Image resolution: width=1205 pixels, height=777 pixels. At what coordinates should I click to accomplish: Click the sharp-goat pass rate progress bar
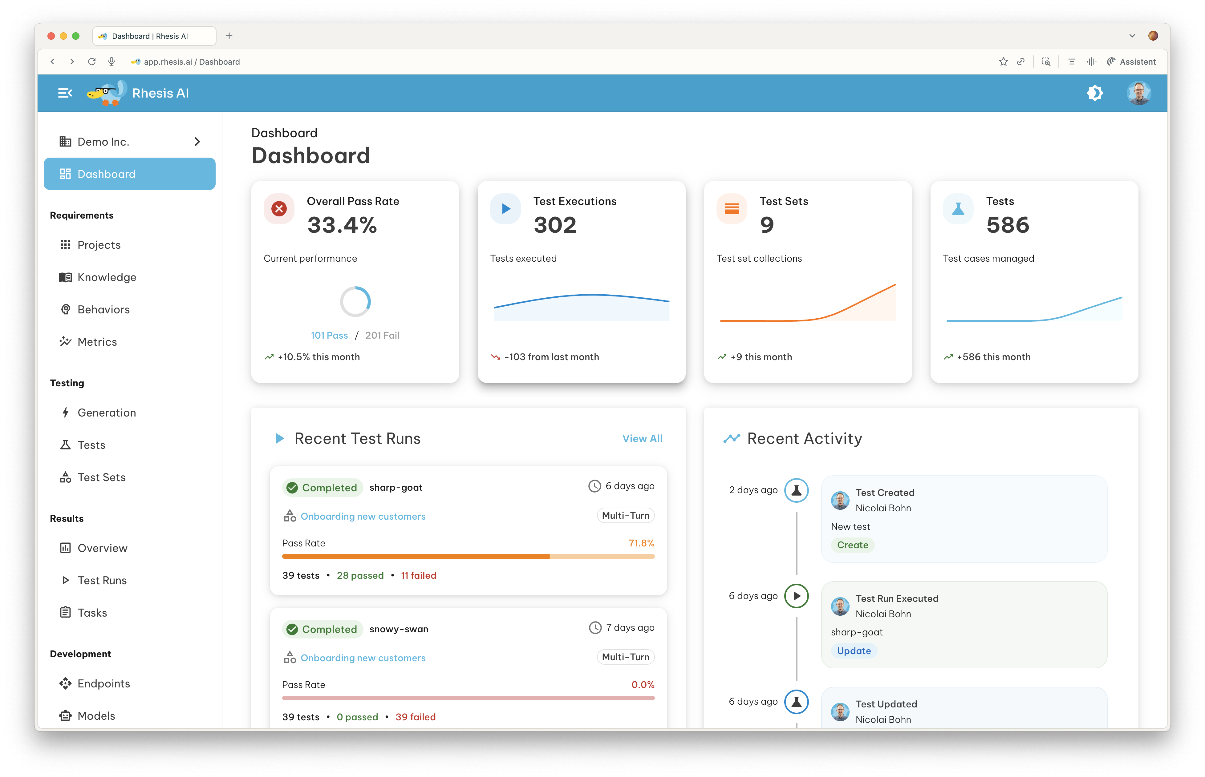(x=468, y=557)
